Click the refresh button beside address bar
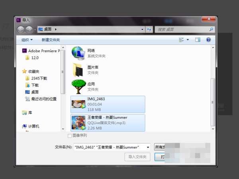The height and width of the screenshot is (179, 239). pos(149,29)
